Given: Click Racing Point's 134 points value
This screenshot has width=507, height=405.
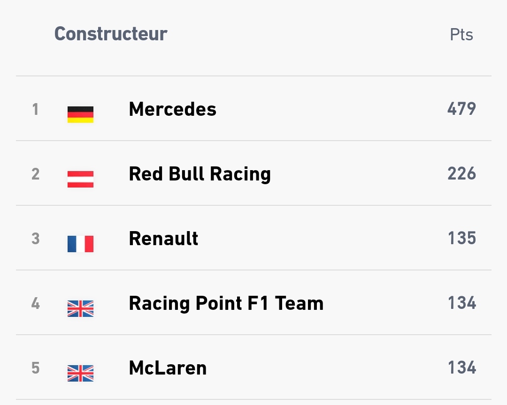Looking at the screenshot, I should click(462, 303).
